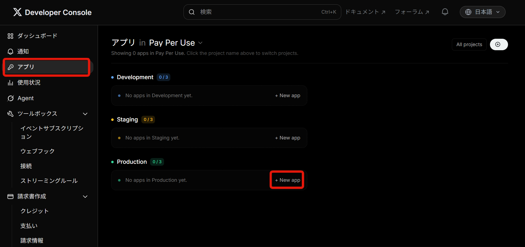525x247 pixels.
Task: Open 支払い billing item
Action: pos(29,226)
